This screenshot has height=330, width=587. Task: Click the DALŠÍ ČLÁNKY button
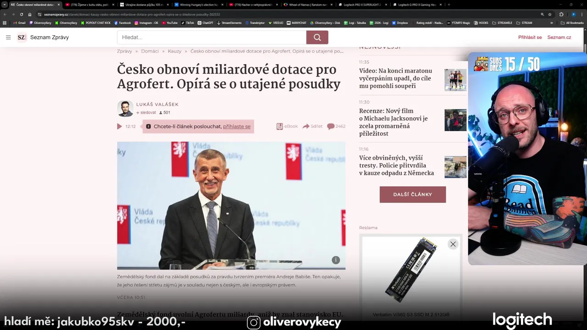coord(413,194)
